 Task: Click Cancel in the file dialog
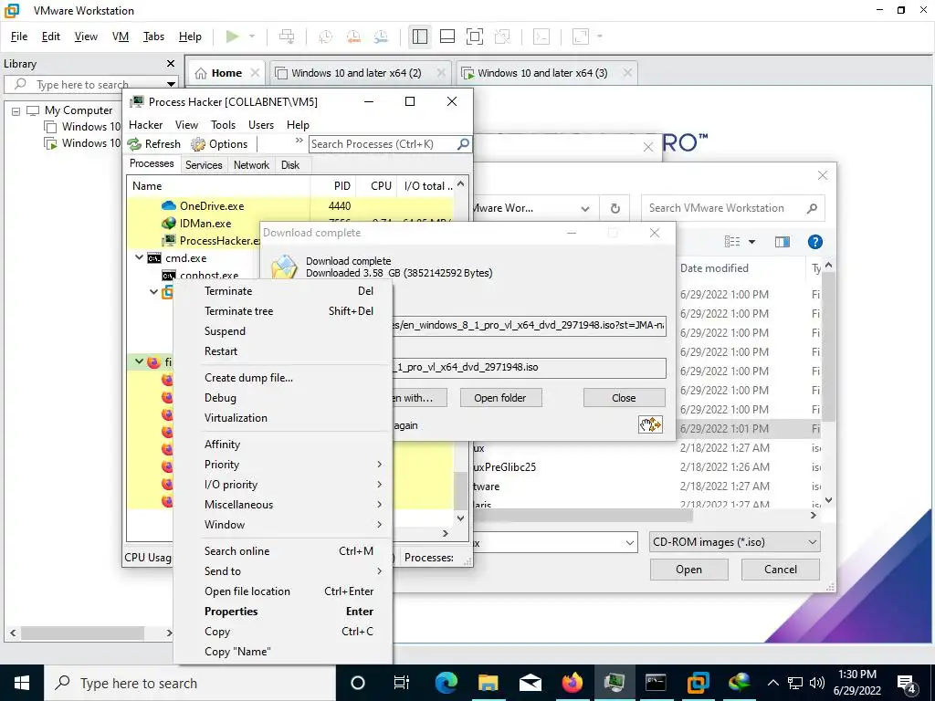780,570
